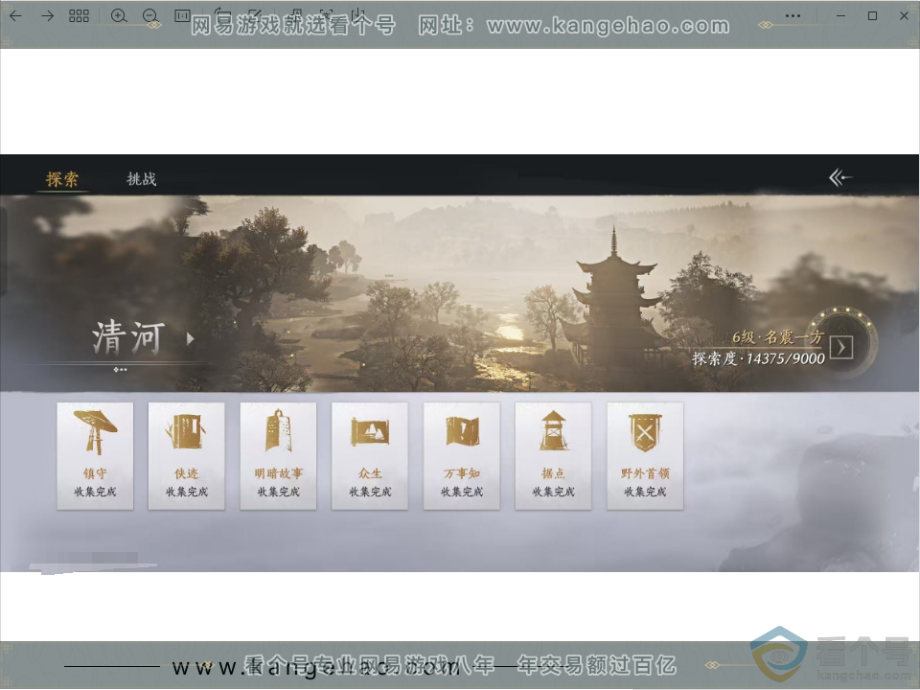The image size is (920, 690).
Task: Zoom in on the image
Action: (x=119, y=16)
